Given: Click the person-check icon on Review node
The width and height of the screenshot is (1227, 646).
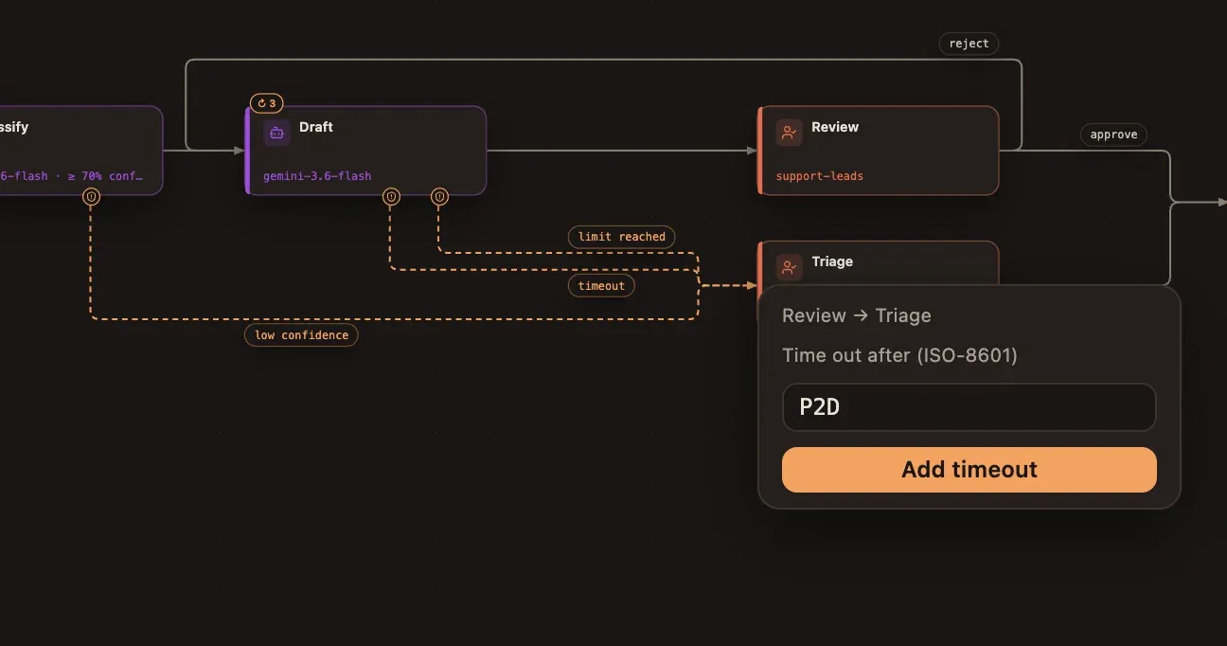Looking at the screenshot, I should pyautogui.click(x=789, y=133).
